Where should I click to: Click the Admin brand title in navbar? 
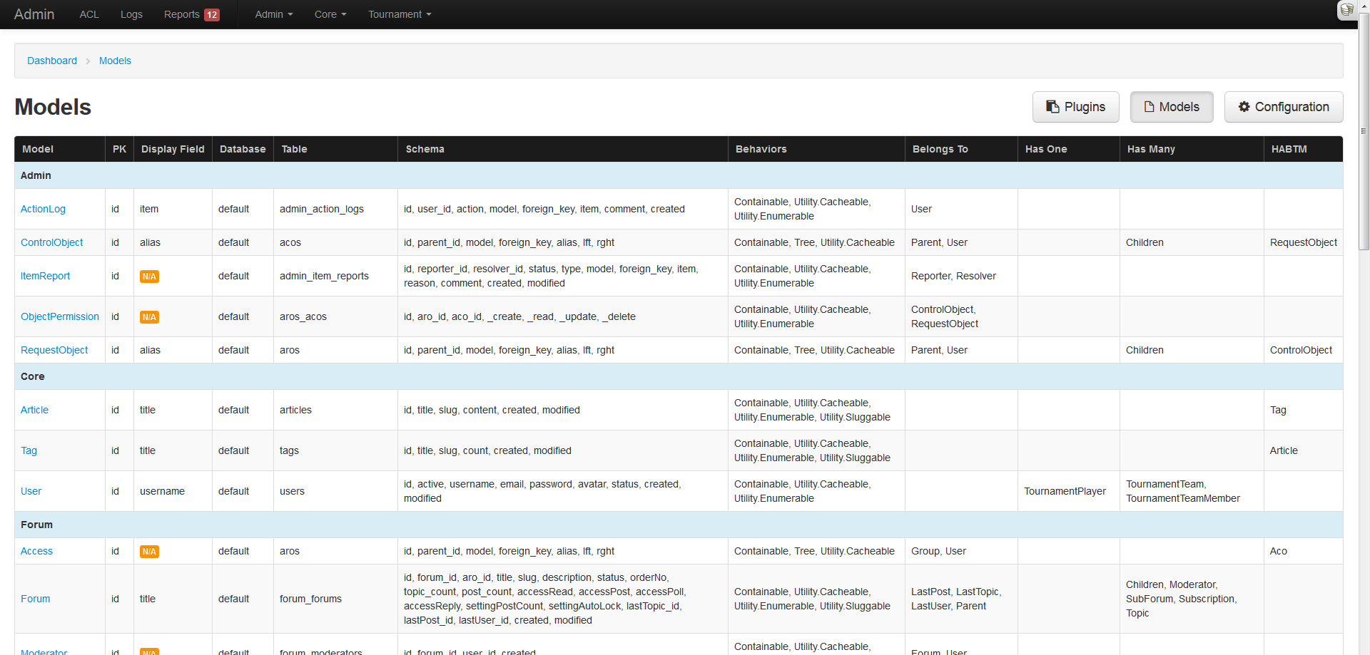click(34, 14)
